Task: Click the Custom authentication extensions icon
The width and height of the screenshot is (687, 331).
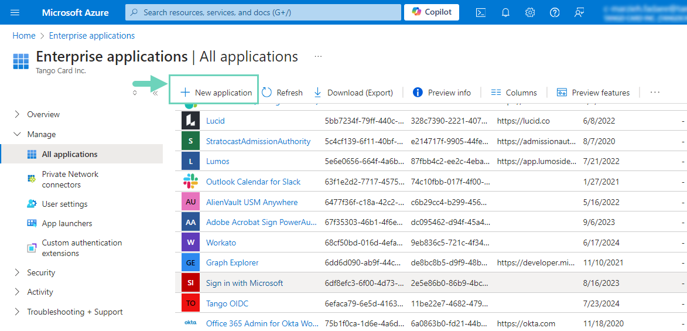Action: coord(32,248)
